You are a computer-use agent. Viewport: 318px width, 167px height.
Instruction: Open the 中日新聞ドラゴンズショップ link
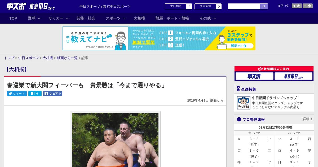(x=274, y=98)
